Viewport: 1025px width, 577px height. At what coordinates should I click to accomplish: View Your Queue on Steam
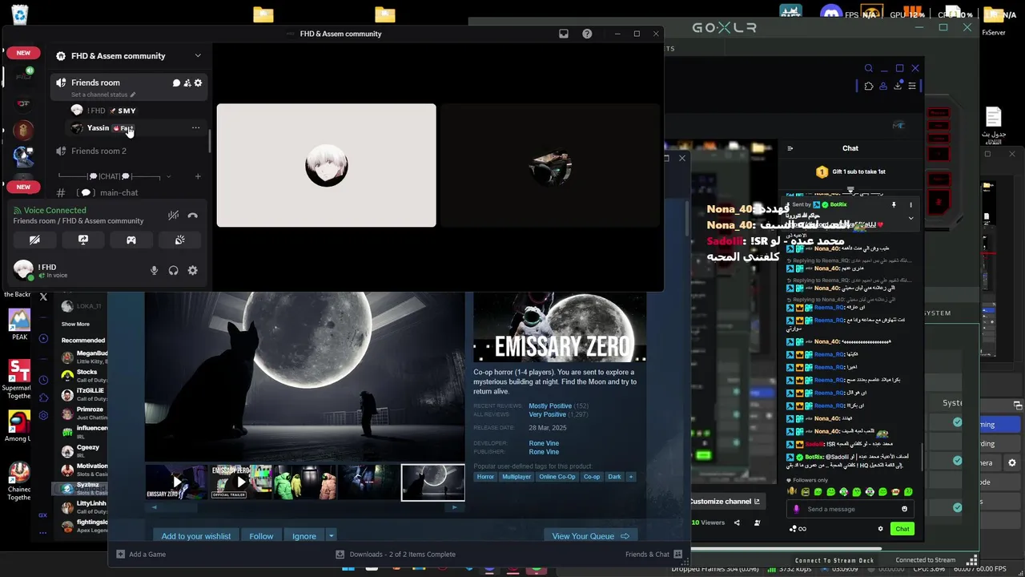point(590,536)
